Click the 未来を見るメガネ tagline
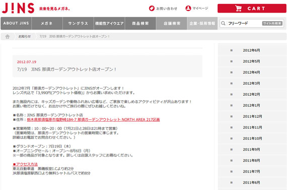This screenshot has height=190, width=287. tap(54, 9)
